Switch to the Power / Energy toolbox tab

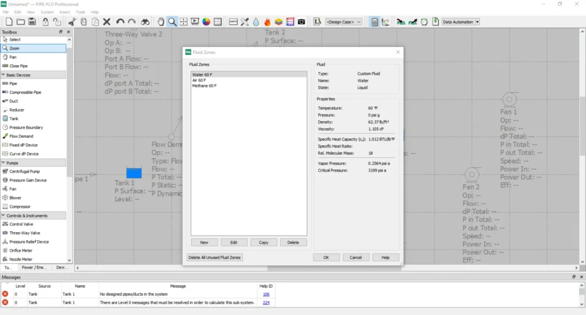coord(35,267)
